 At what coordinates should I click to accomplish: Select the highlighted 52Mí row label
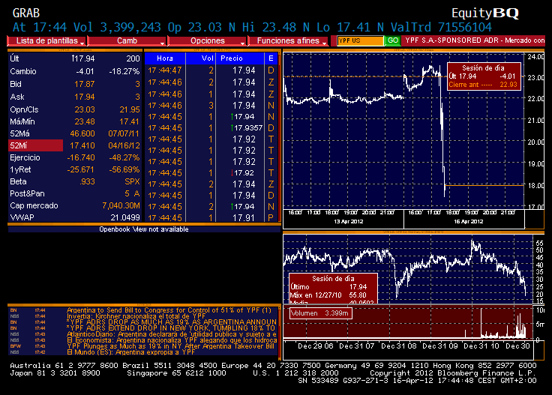tap(35, 145)
